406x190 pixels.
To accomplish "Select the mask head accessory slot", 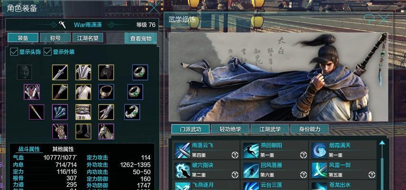I will coord(25,72).
